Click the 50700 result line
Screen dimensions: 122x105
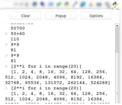pyautogui.click(x=18, y=28)
